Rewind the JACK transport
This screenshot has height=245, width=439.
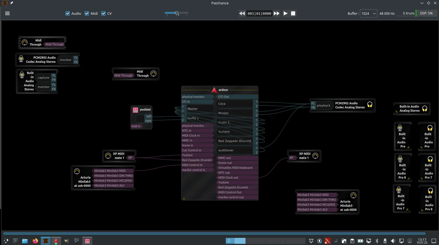pyautogui.click(x=242, y=13)
